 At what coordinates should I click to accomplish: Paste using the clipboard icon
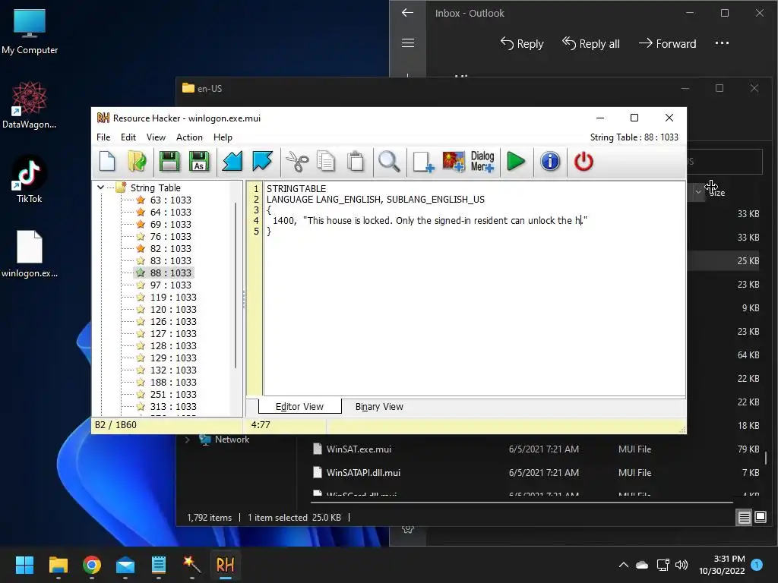[x=356, y=162]
